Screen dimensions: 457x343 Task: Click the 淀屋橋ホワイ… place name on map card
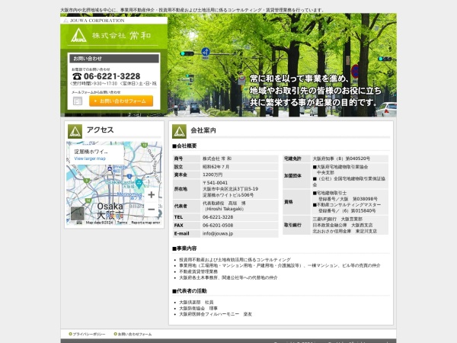(x=91, y=152)
